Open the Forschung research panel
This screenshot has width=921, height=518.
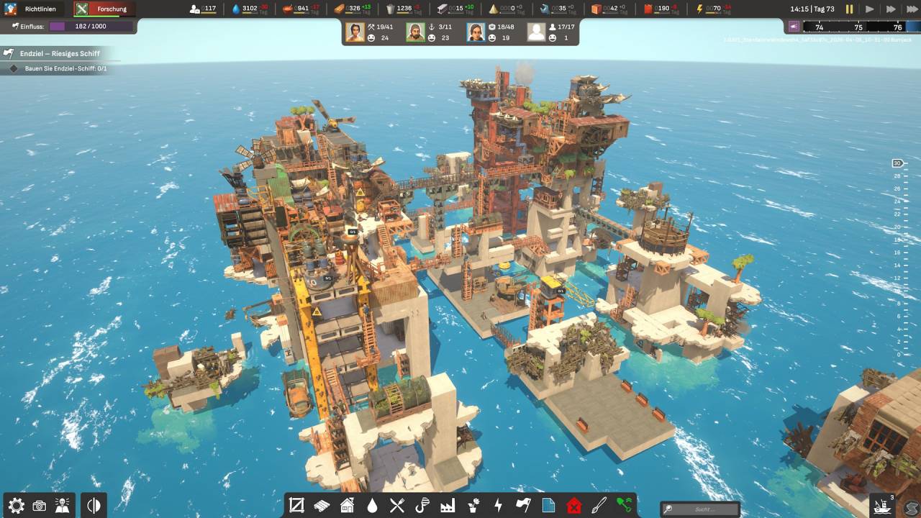104,9
